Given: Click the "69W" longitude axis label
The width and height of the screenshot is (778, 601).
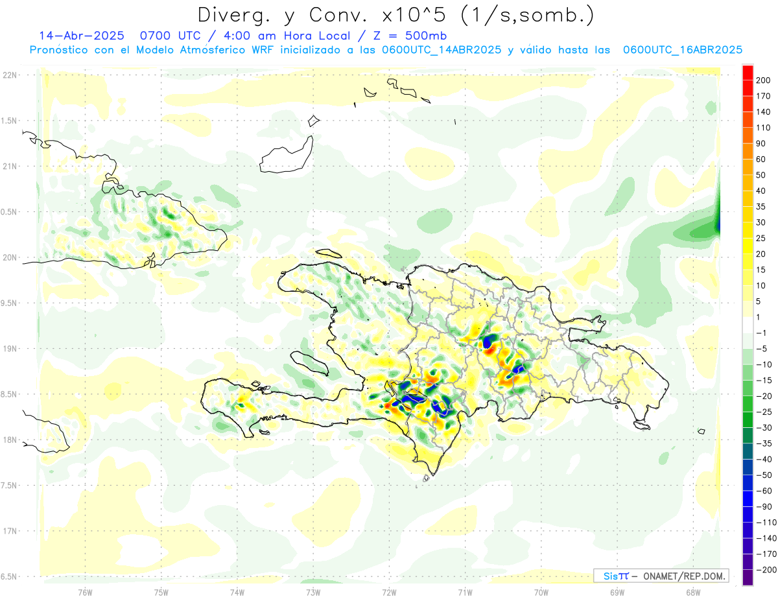Looking at the screenshot, I should coord(617,593).
